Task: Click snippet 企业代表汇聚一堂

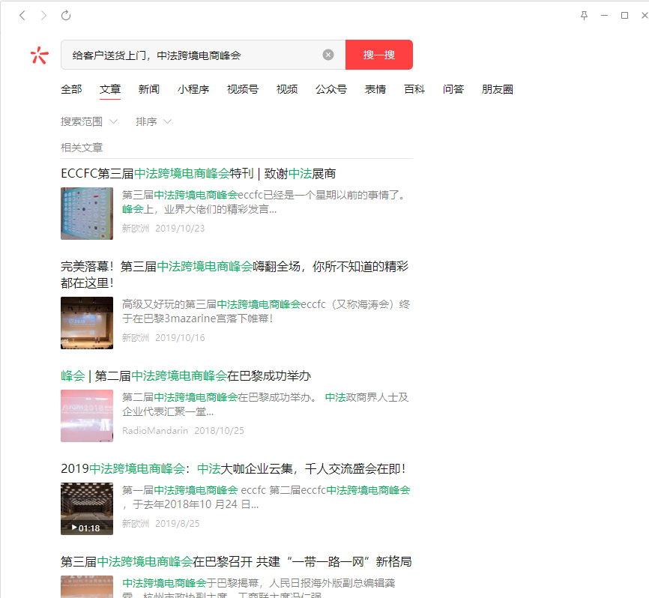Action: 168,411
